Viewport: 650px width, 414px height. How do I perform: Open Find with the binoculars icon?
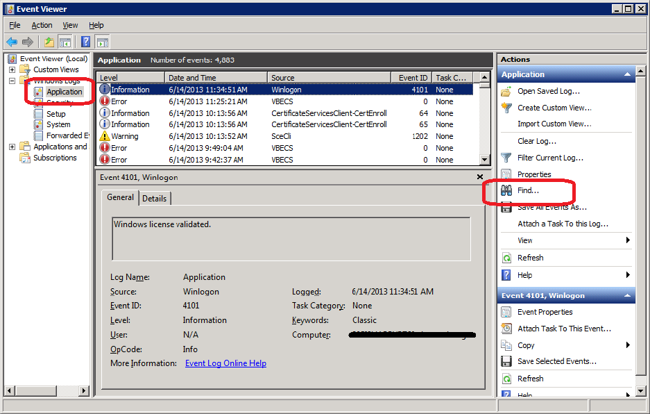click(x=506, y=190)
